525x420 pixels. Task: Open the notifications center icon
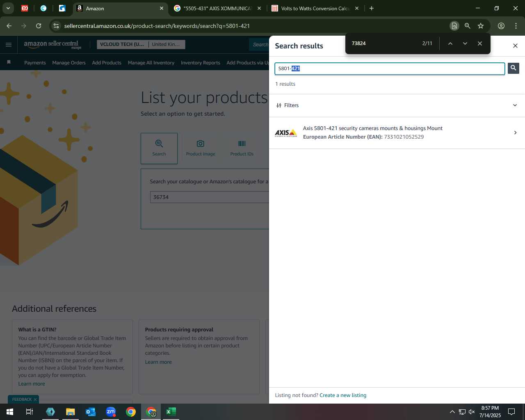(x=511, y=412)
